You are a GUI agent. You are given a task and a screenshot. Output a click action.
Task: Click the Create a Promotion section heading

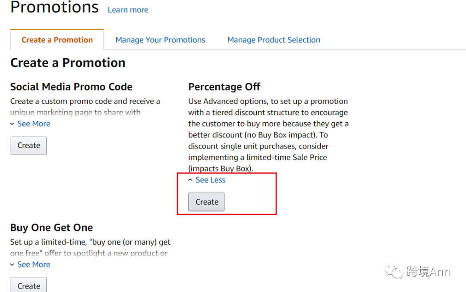pos(68,63)
